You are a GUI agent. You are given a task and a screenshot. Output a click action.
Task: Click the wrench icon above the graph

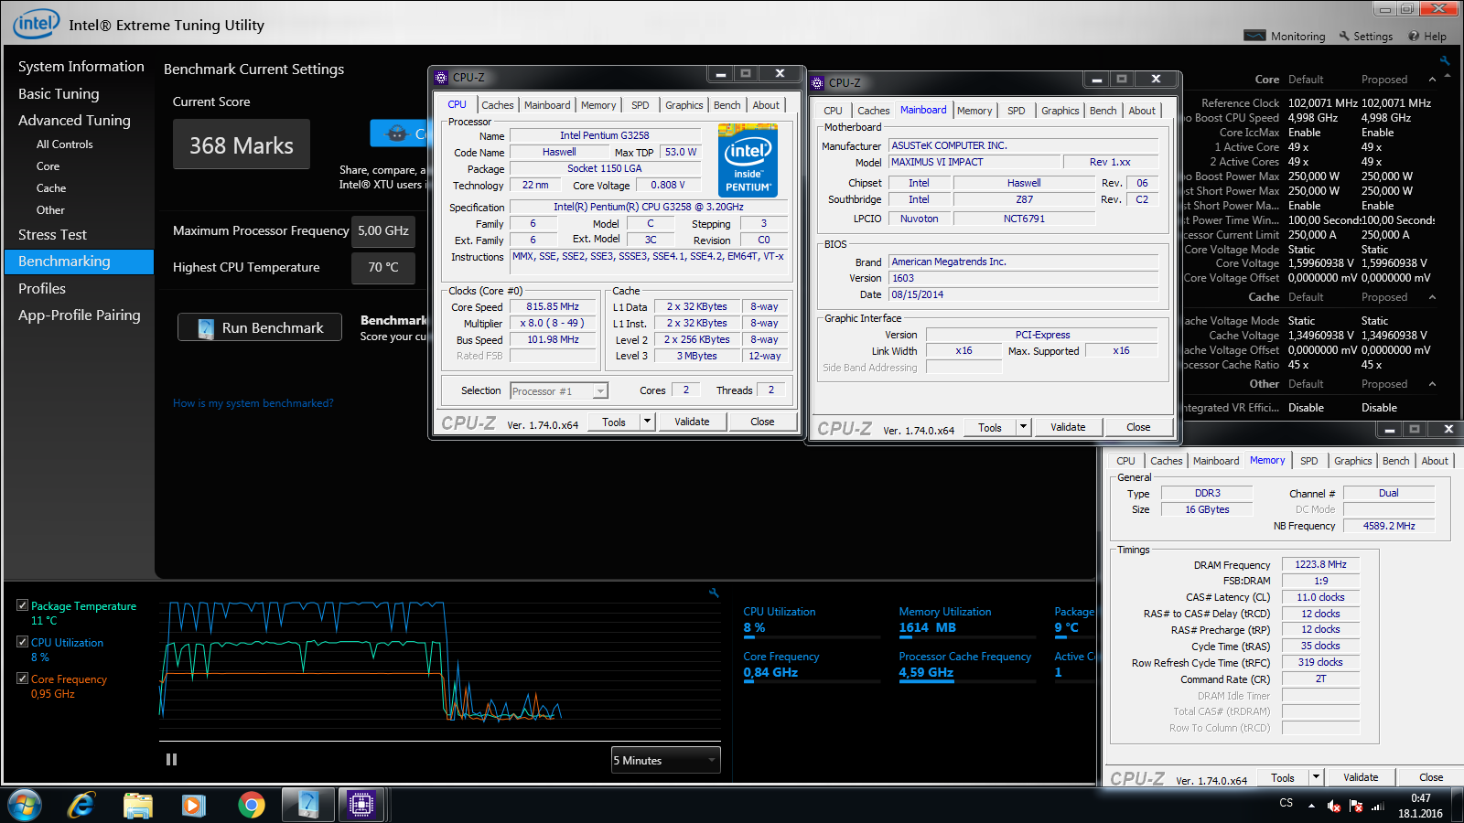714,593
